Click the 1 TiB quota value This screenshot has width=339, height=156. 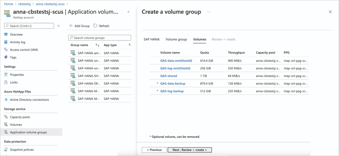(x=204, y=76)
